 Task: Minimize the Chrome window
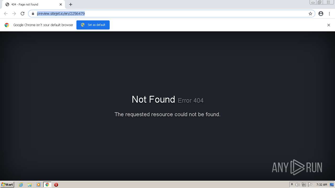tap(313, 2)
